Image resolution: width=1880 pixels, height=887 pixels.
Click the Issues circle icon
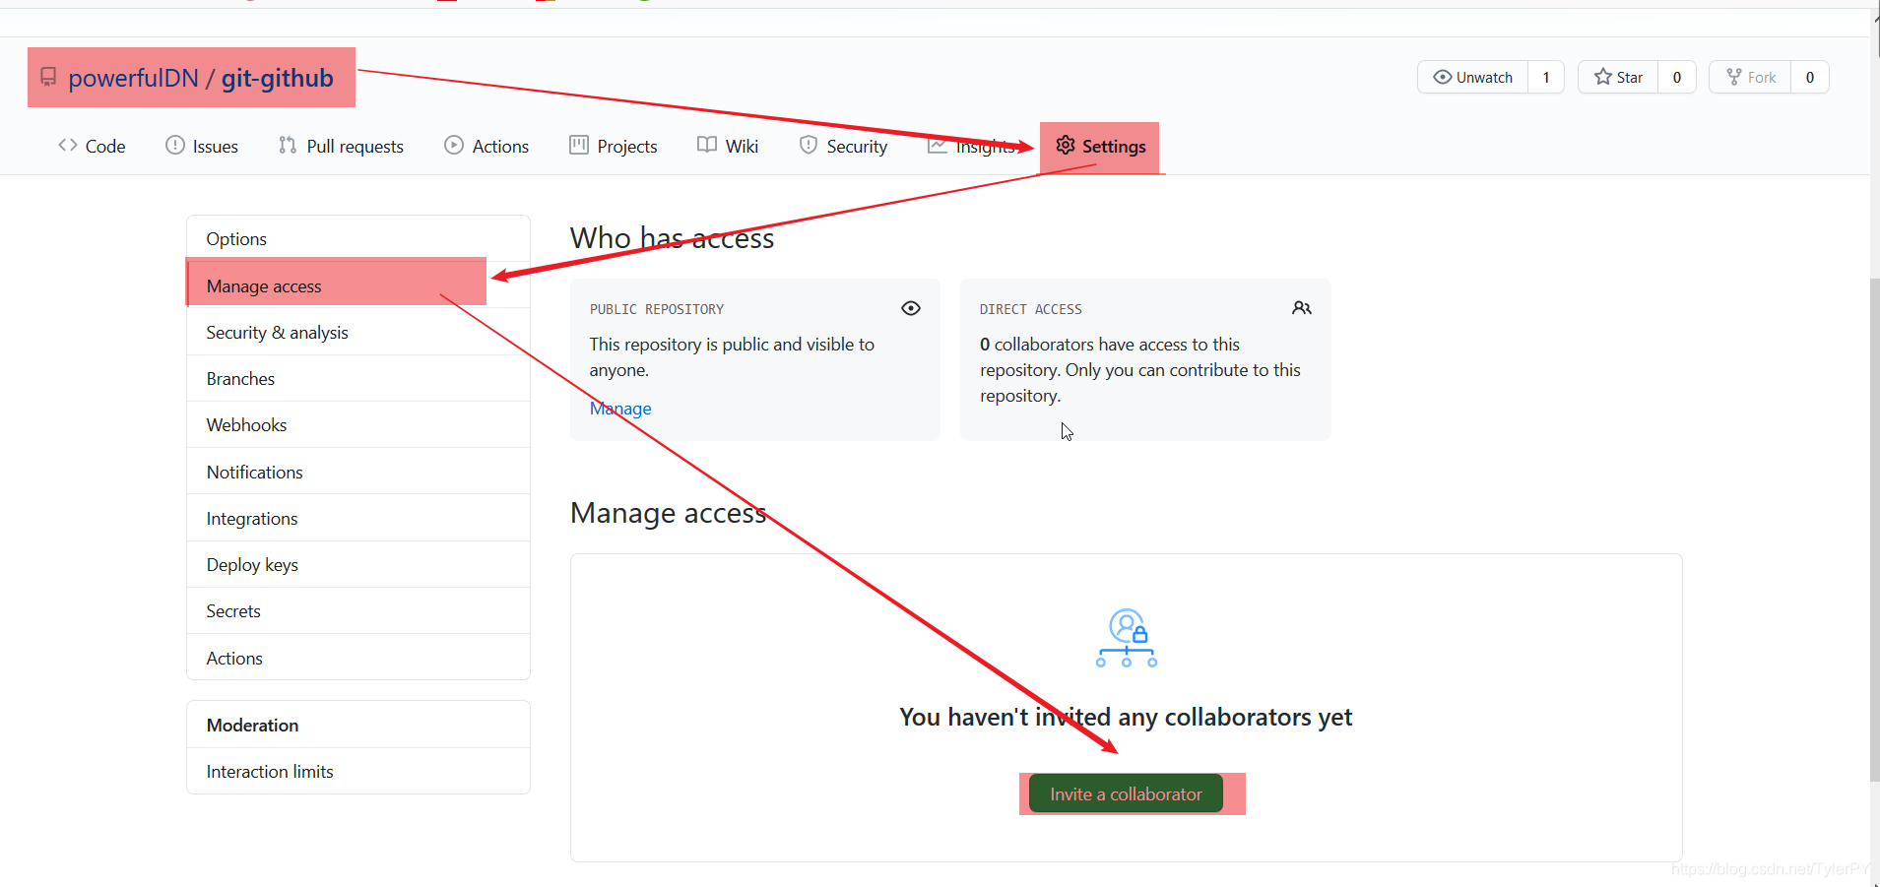(175, 145)
